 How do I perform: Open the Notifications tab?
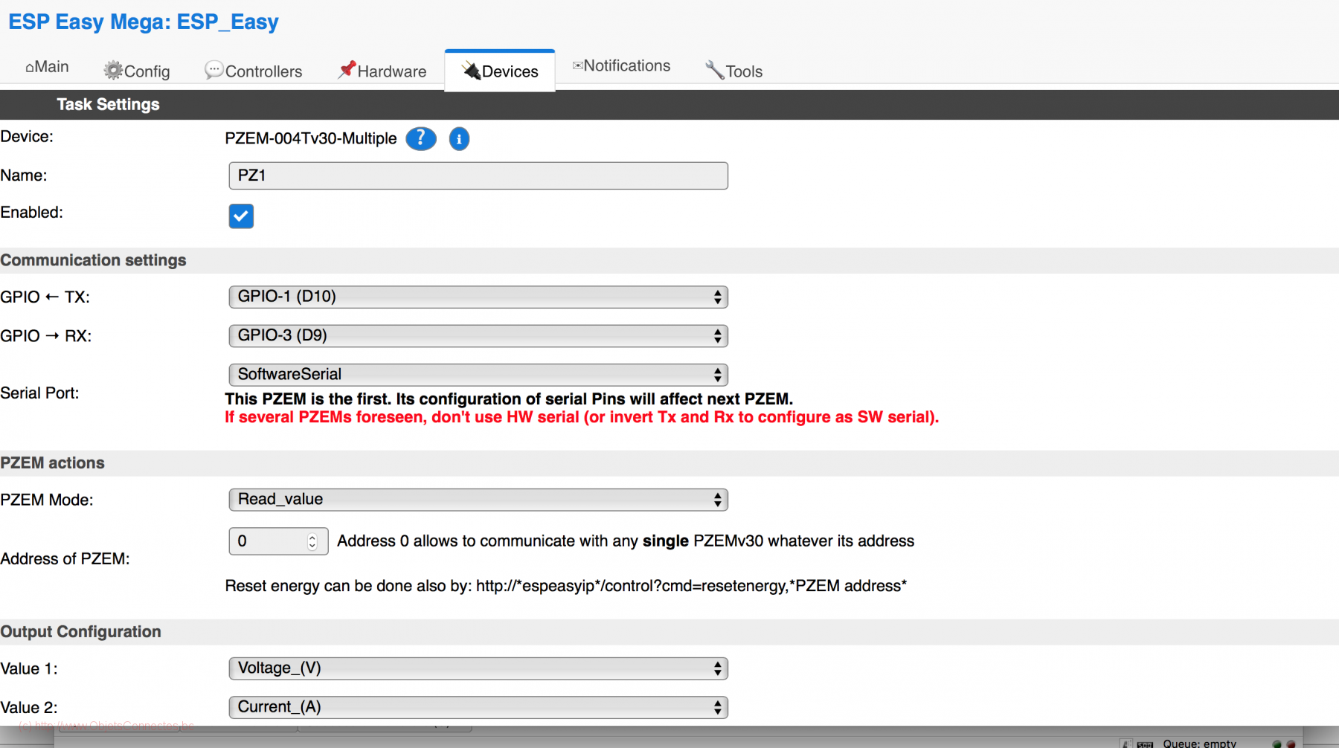coord(622,66)
